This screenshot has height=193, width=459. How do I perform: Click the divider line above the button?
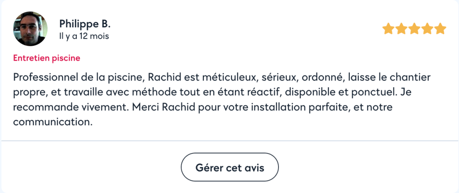pos(229,141)
